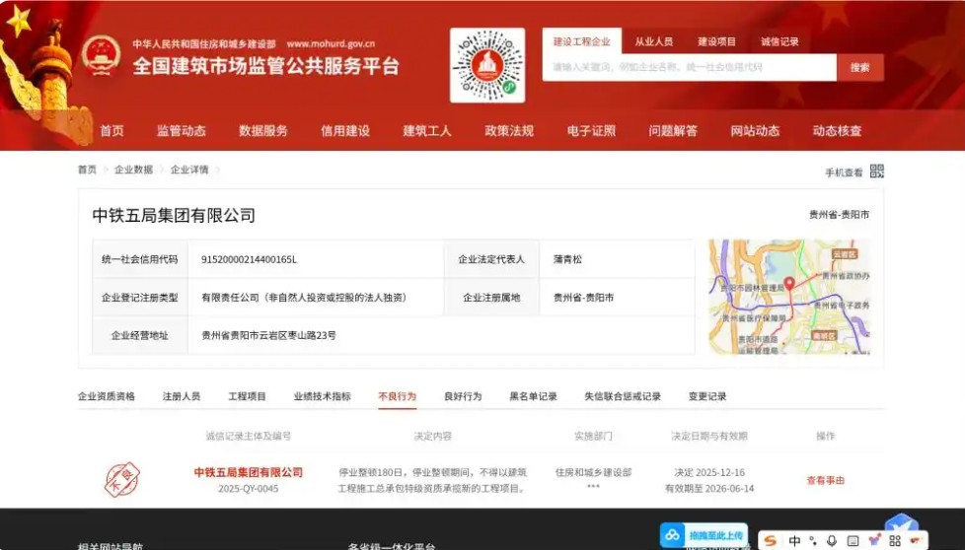Toggle the punctuation mode icon in input toolbar
Screen dimensions: 965x550
[813, 541]
